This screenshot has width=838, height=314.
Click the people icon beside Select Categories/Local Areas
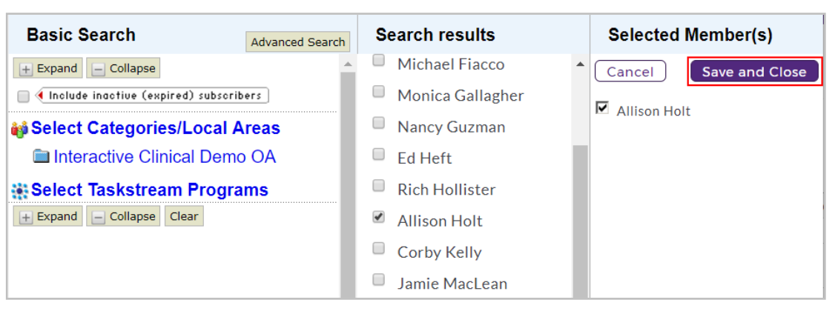[20, 130]
